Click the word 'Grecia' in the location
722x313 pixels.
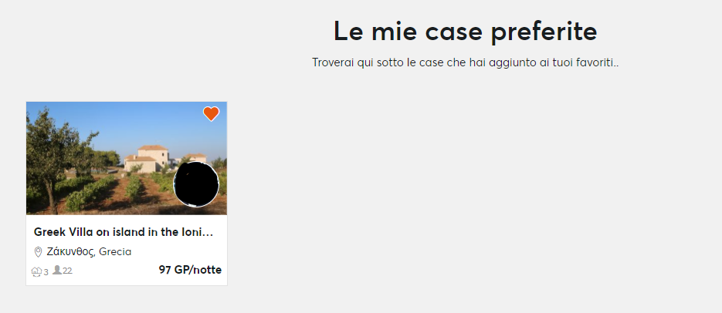(115, 252)
